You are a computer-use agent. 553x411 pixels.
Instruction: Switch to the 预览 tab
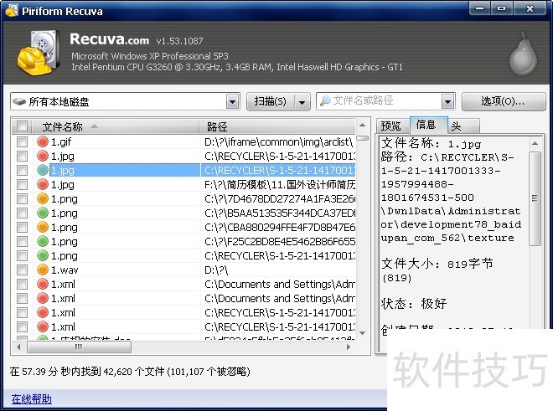[x=391, y=126]
